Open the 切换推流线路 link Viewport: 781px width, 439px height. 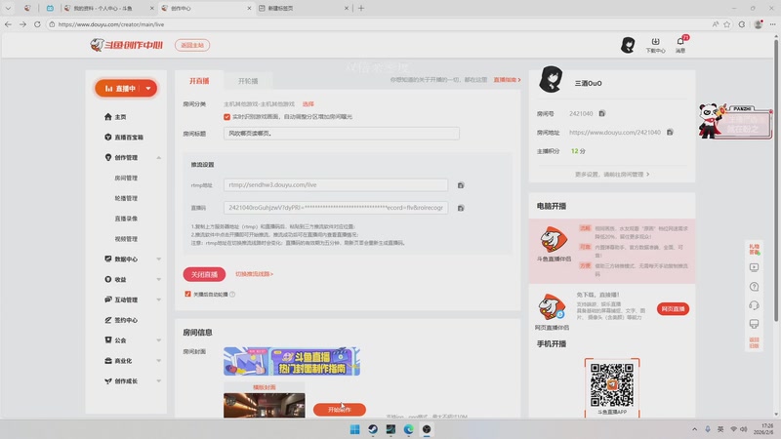coord(254,274)
